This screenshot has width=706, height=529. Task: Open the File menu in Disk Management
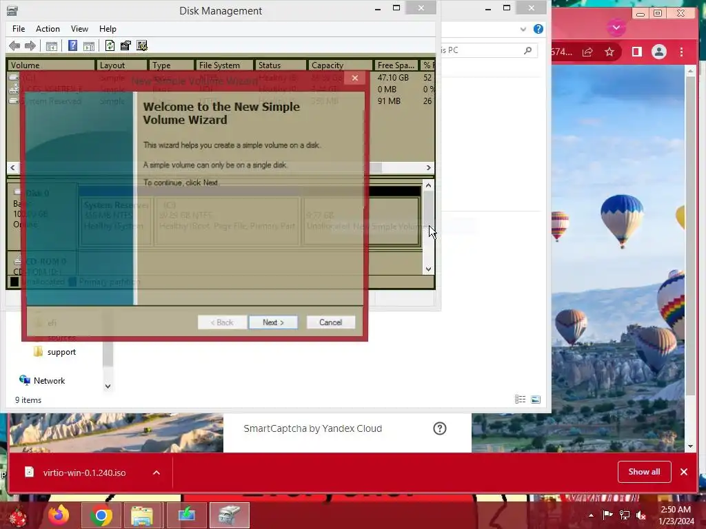tap(19, 29)
